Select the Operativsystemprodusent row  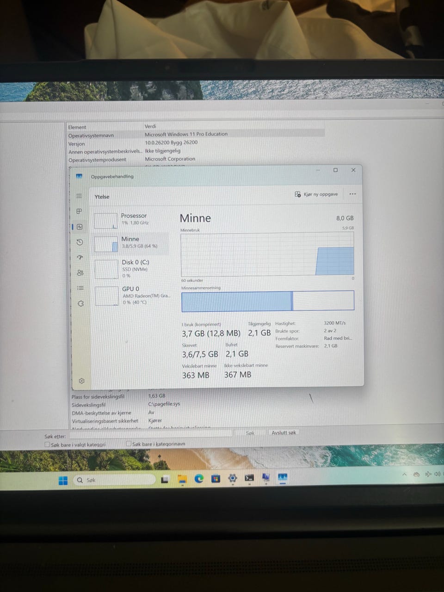(x=196, y=160)
